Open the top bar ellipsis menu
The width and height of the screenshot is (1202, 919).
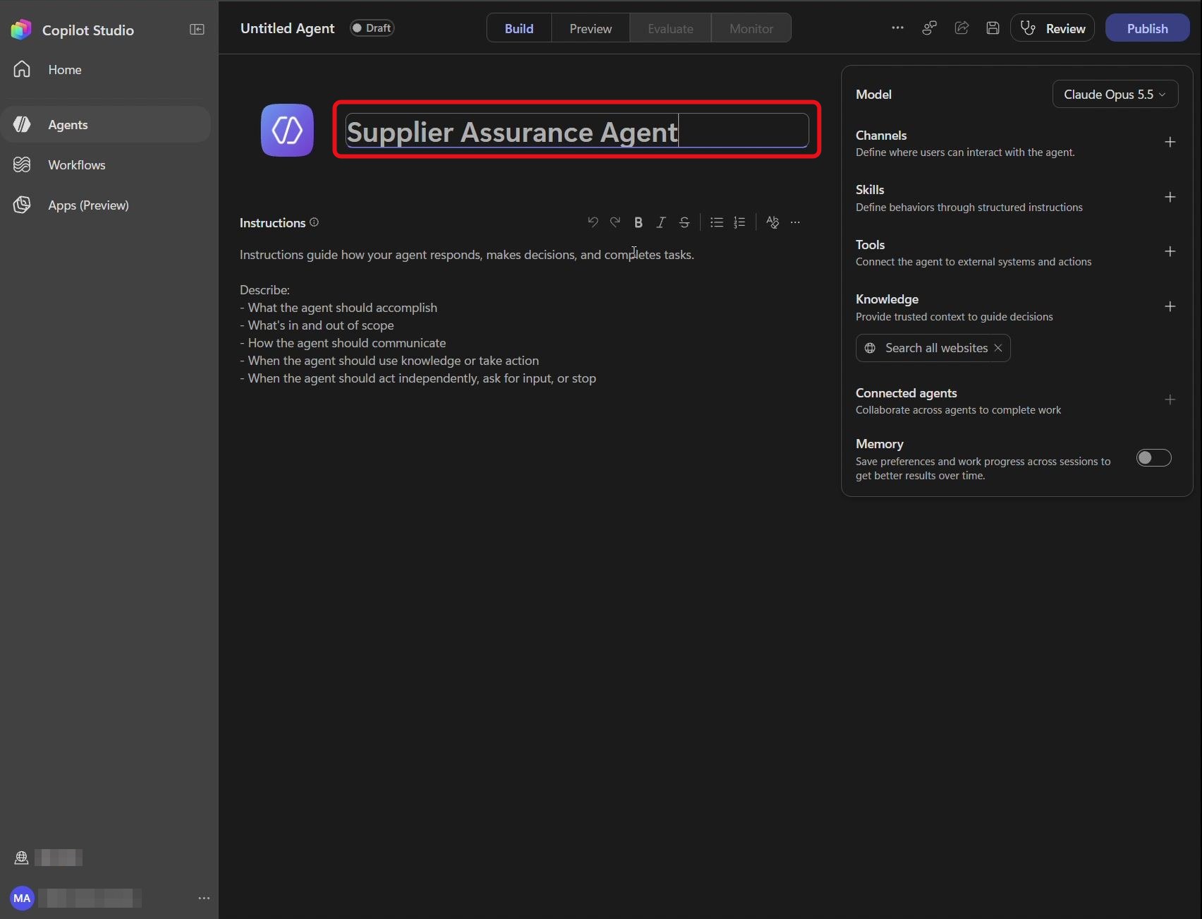(x=897, y=28)
